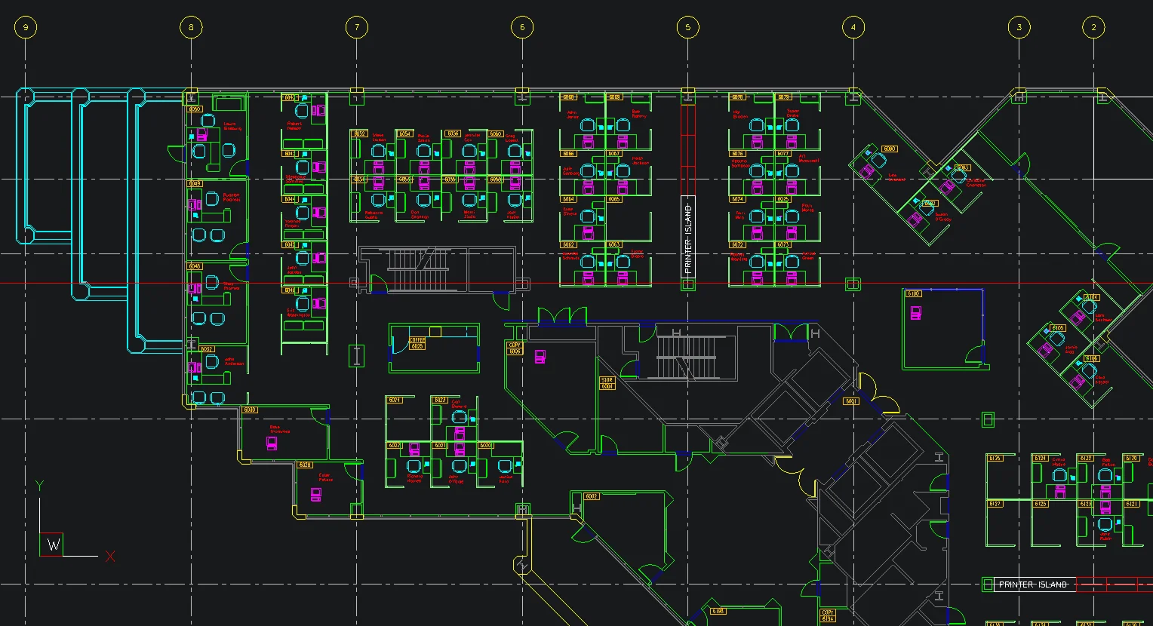Select grid bubble number 4
The height and width of the screenshot is (626, 1153).
pyautogui.click(x=853, y=28)
